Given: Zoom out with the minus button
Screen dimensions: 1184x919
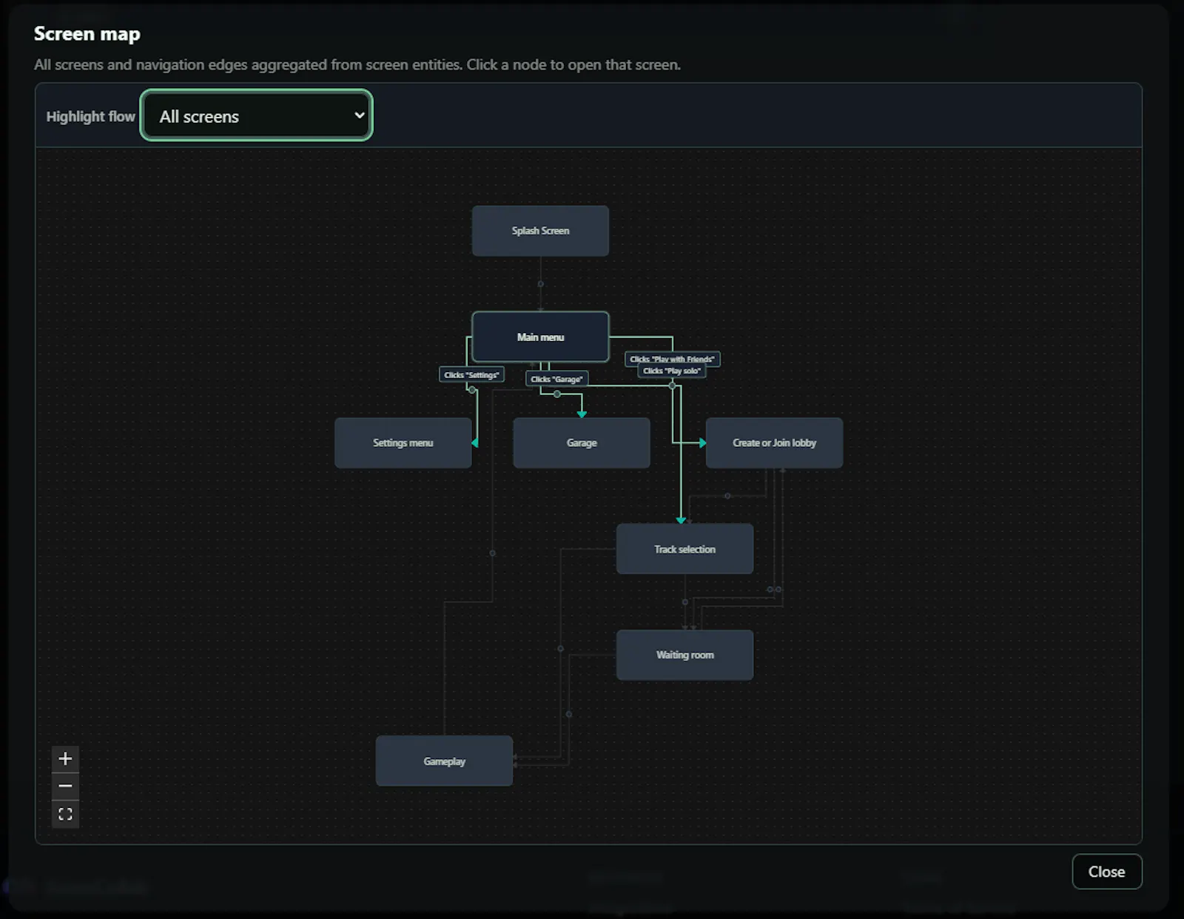Looking at the screenshot, I should [x=65, y=786].
